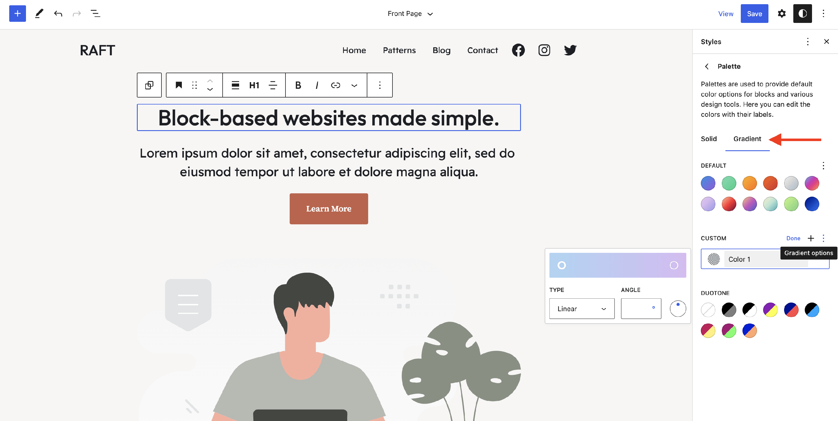Screen dimensions: 838x421
Task: Click Done in Custom section
Action: pyautogui.click(x=793, y=238)
